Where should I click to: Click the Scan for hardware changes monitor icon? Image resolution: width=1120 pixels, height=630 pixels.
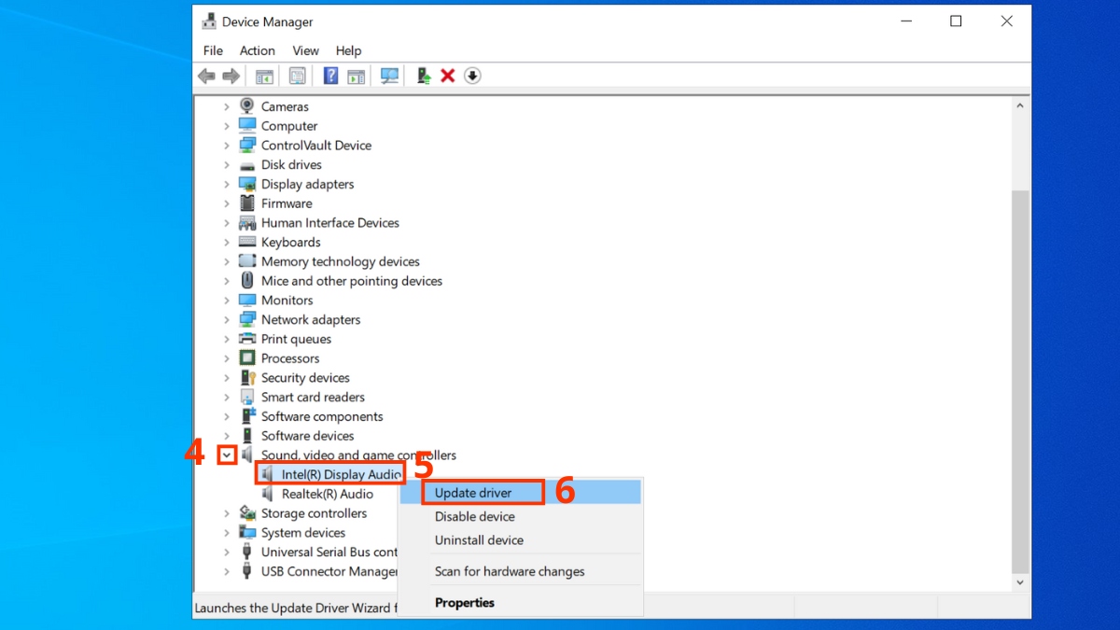point(389,76)
